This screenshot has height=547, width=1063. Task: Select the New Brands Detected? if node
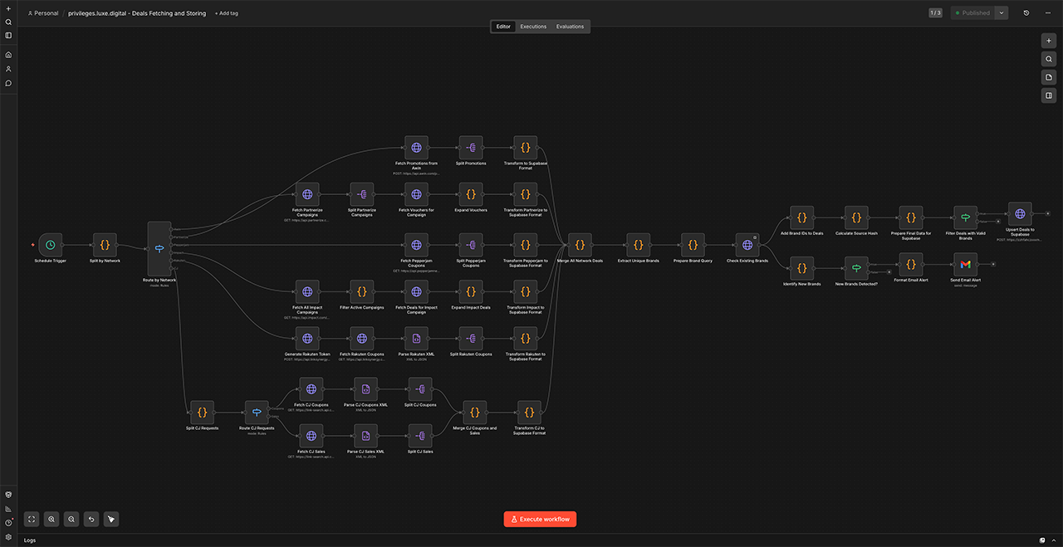tap(856, 268)
